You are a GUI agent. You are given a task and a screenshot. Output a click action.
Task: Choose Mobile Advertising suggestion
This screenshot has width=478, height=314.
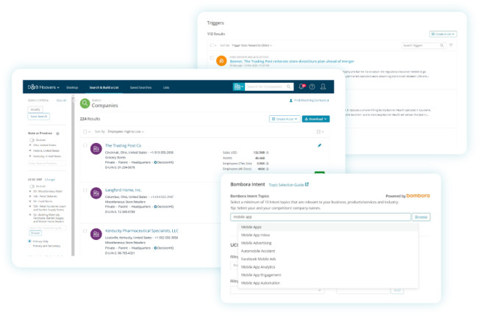tap(328, 243)
